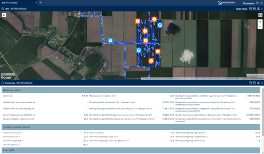
Task: Click consumption per engine hour value 4.5
Action: click(x=258, y=141)
